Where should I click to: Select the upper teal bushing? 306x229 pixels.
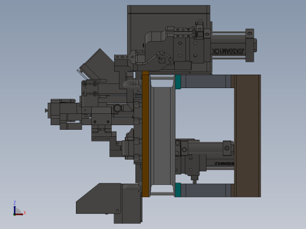(178, 82)
